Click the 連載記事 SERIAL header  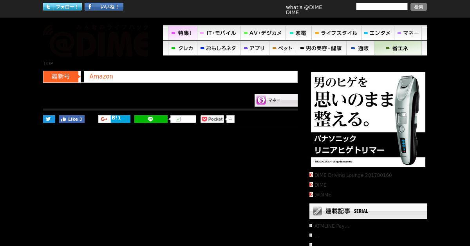tap(368, 211)
